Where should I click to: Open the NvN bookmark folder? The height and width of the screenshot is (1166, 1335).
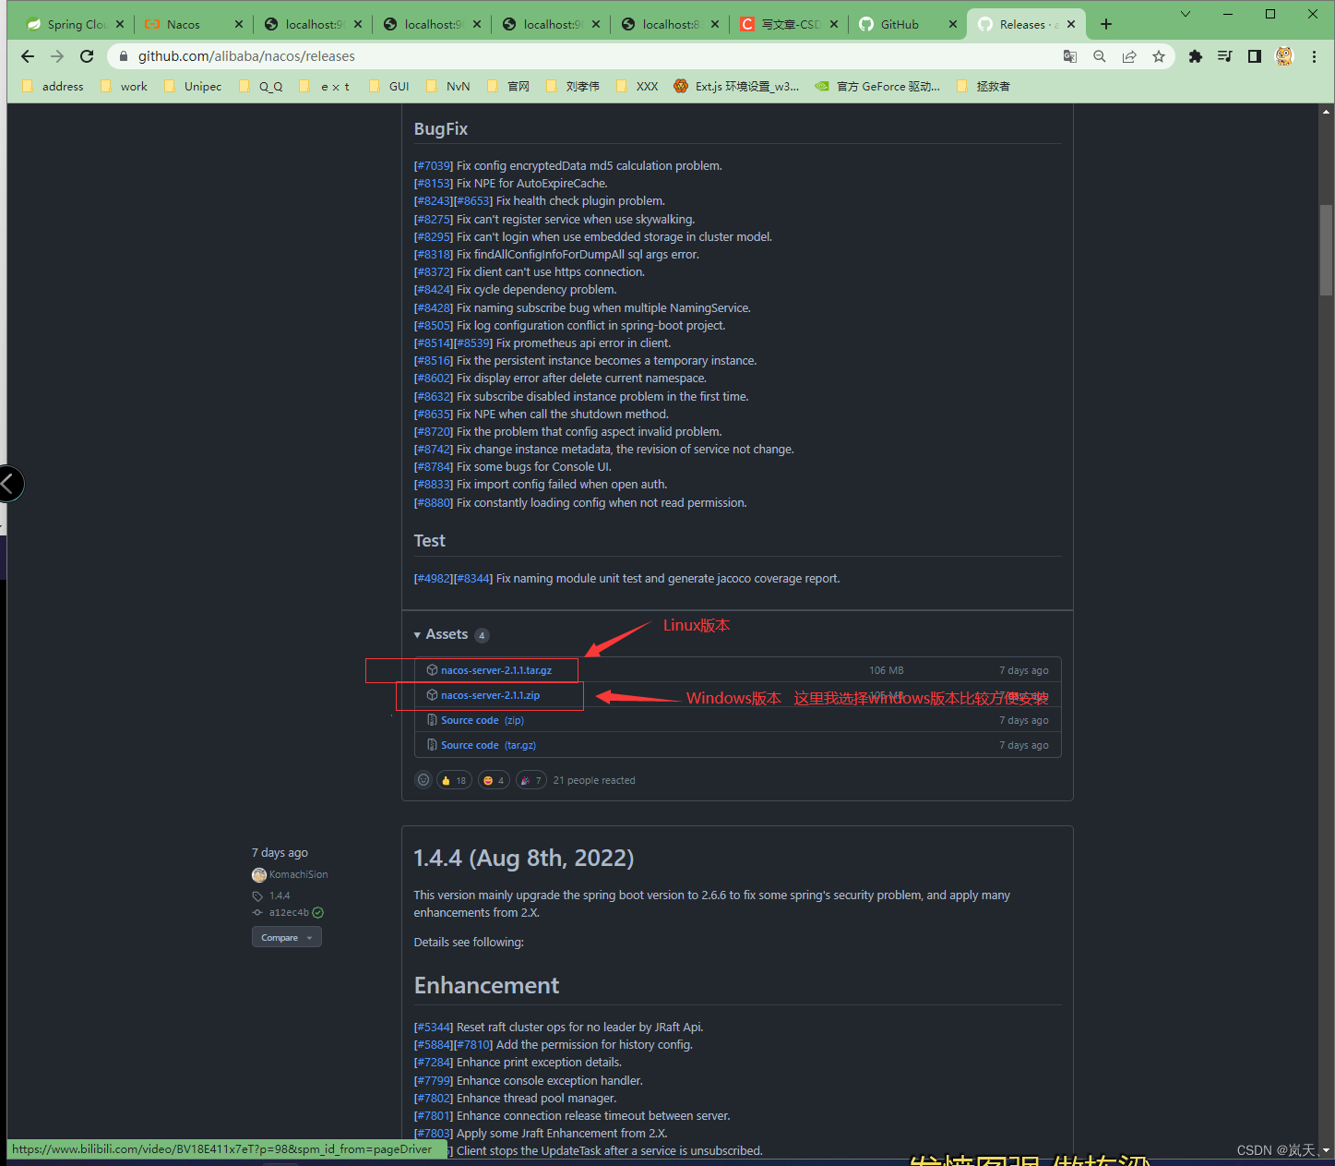[x=448, y=86]
